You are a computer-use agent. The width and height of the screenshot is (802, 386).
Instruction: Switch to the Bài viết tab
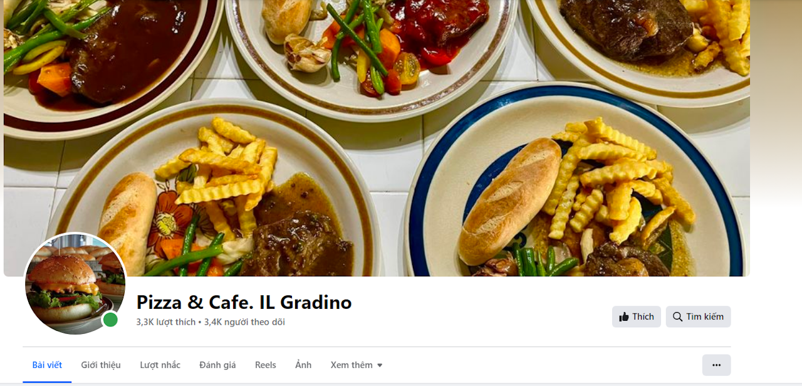(x=47, y=365)
